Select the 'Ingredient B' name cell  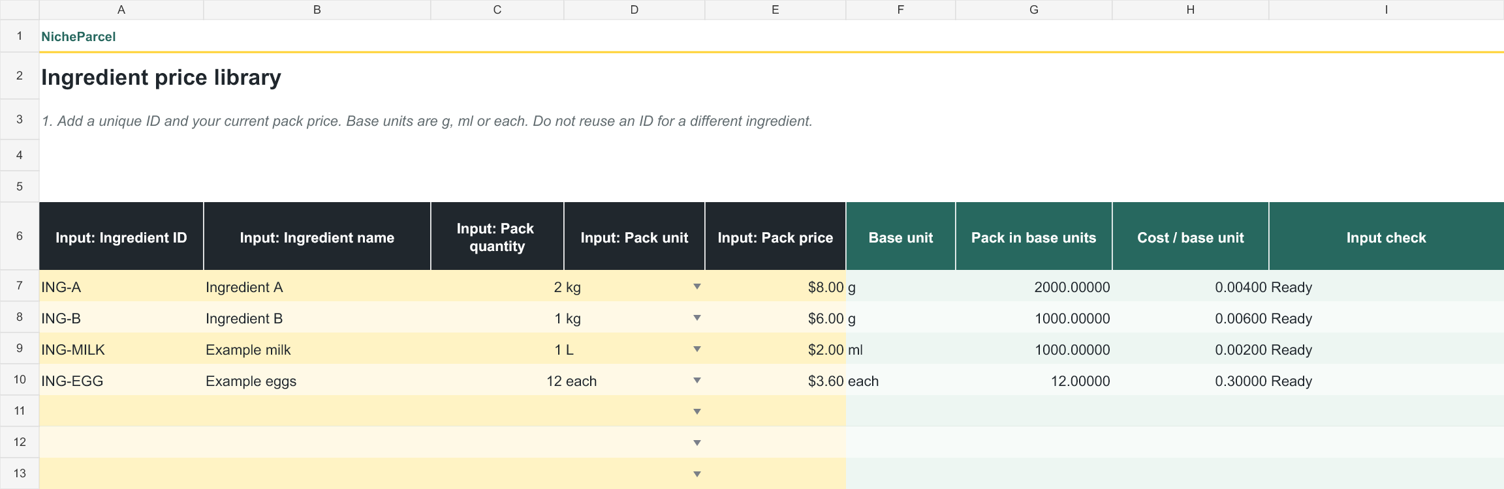[x=317, y=317]
